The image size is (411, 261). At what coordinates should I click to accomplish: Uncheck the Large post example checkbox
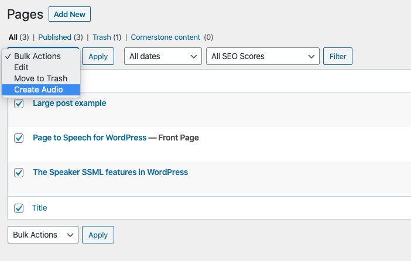pyautogui.click(x=19, y=104)
